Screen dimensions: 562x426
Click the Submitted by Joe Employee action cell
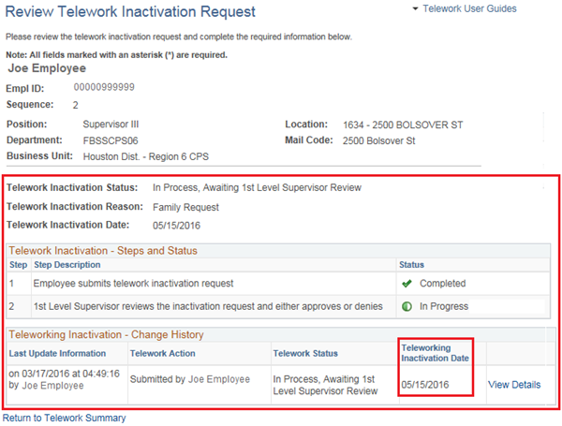190,379
